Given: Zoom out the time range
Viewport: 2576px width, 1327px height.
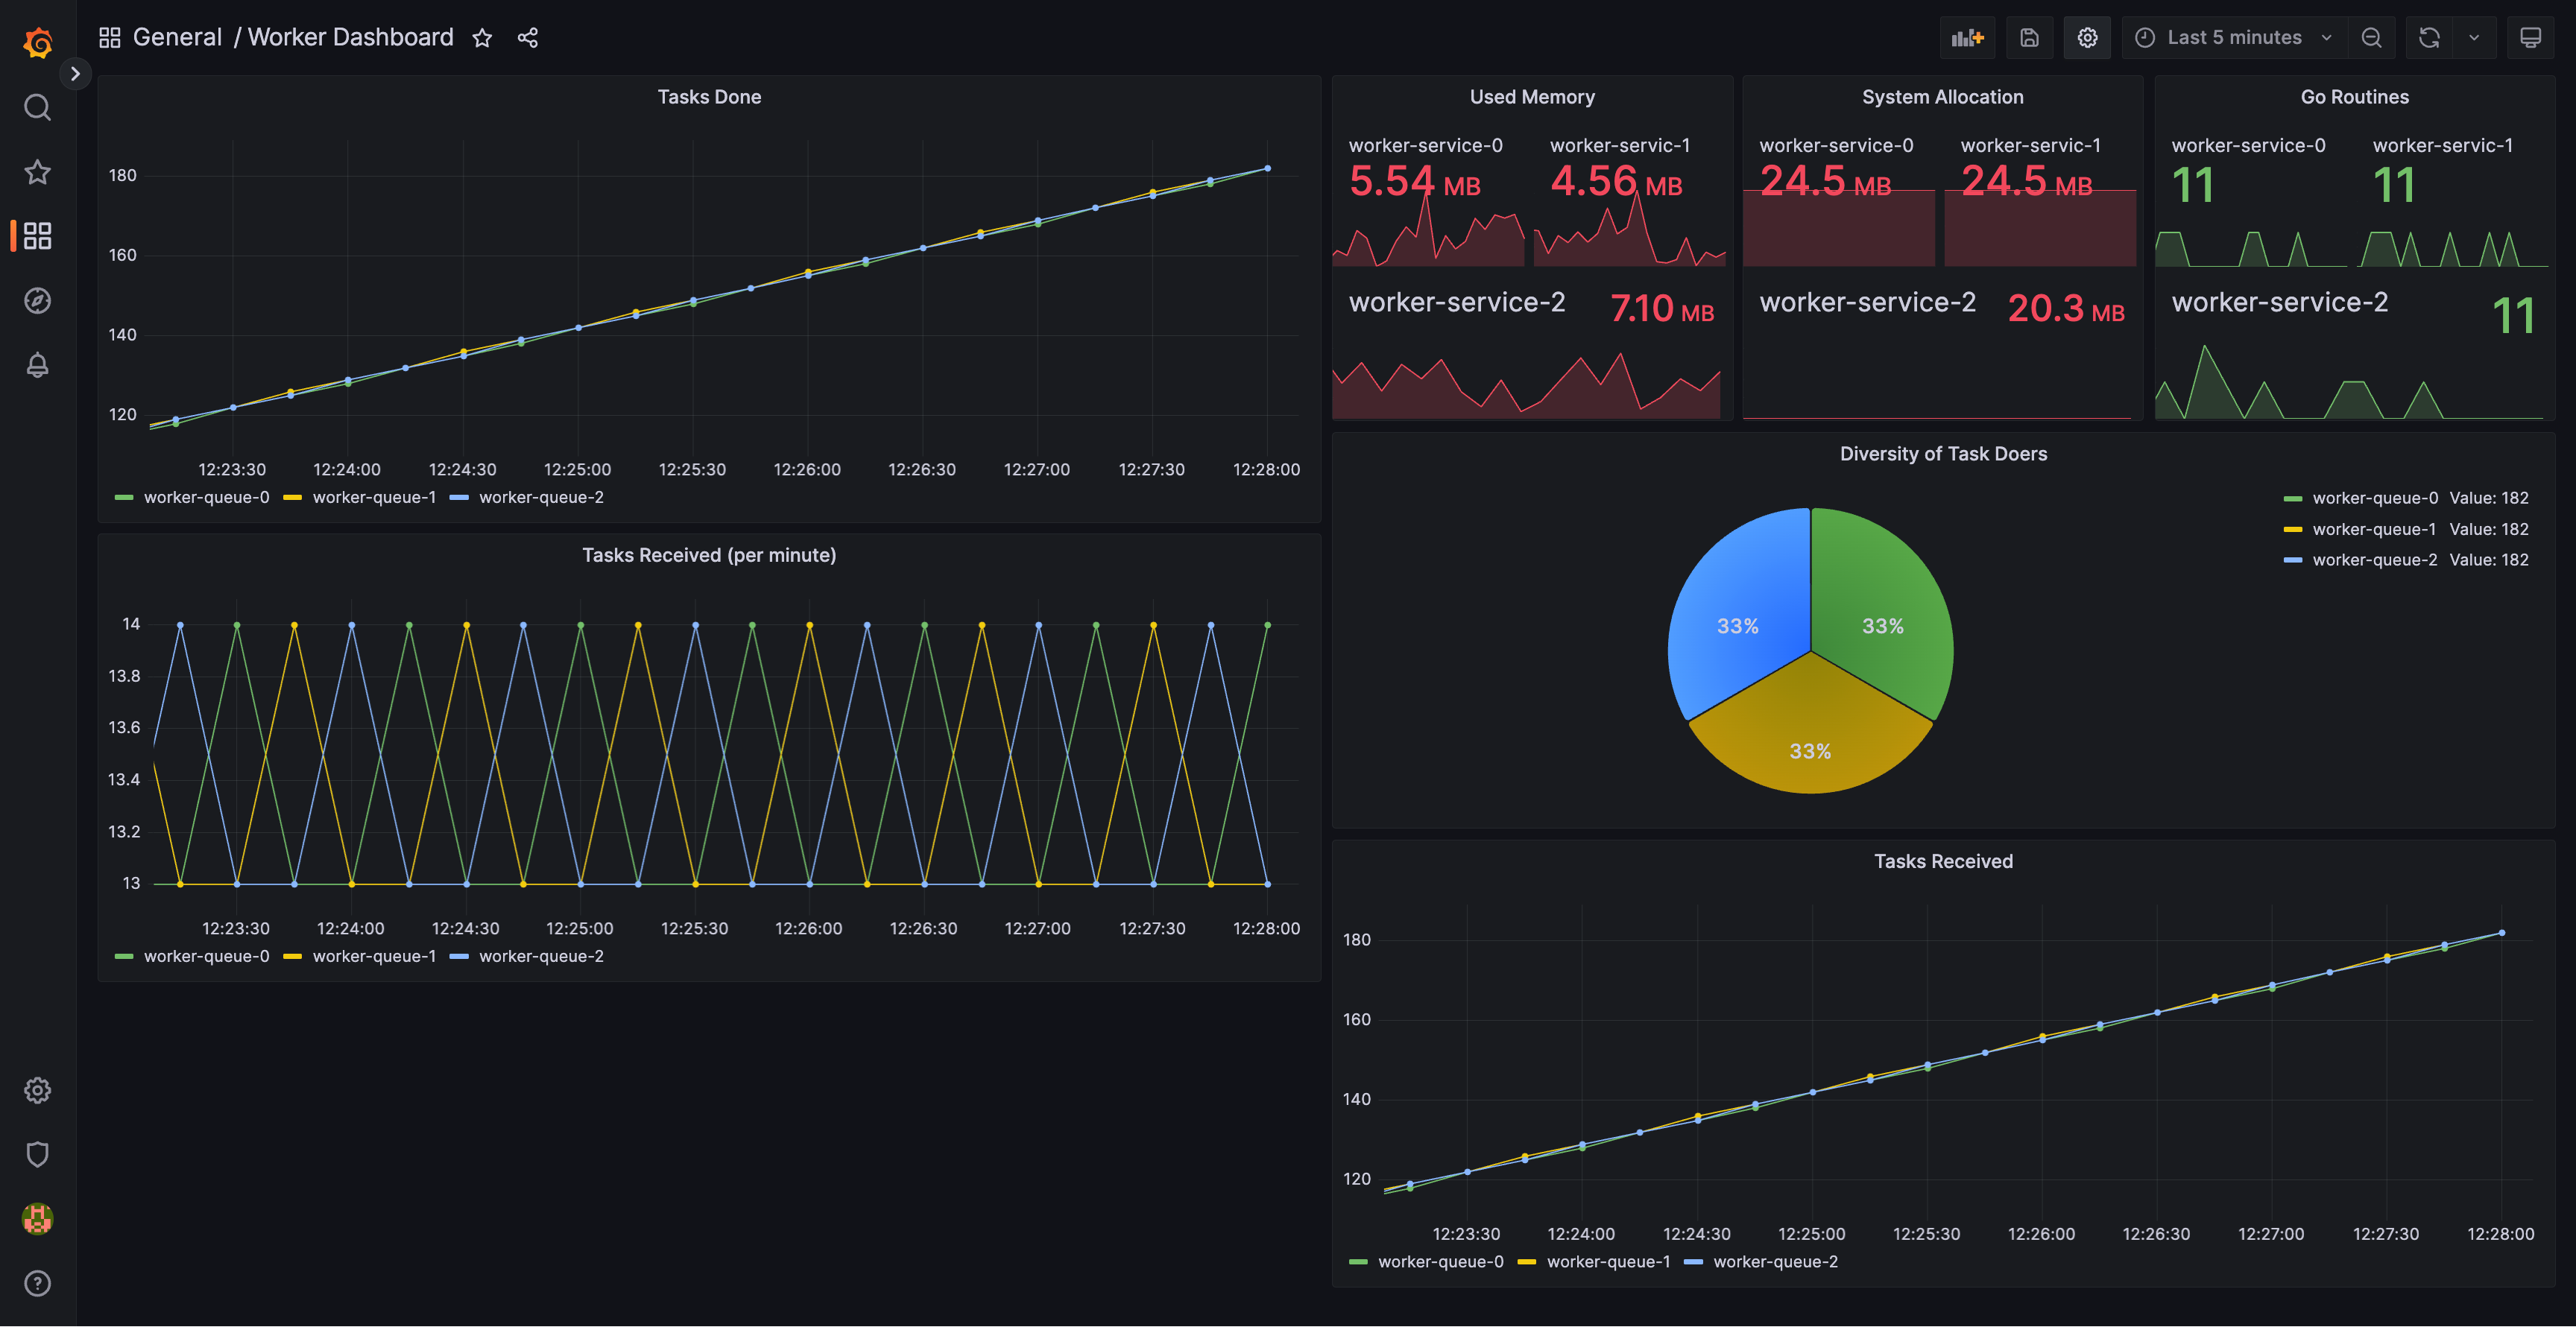Looking at the screenshot, I should 2371,38.
